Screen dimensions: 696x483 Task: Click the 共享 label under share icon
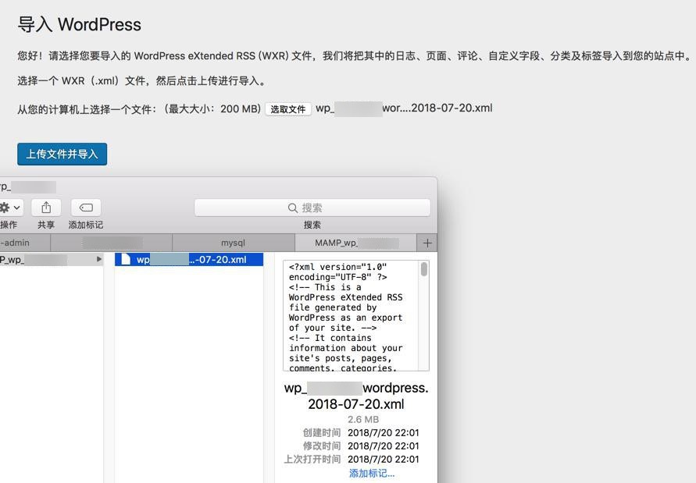(x=46, y=225)
